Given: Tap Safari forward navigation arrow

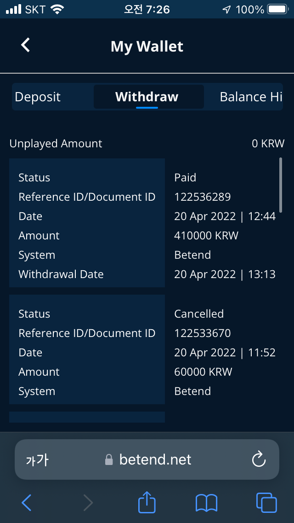Looking at the screenshot, I should pos(88,503).
